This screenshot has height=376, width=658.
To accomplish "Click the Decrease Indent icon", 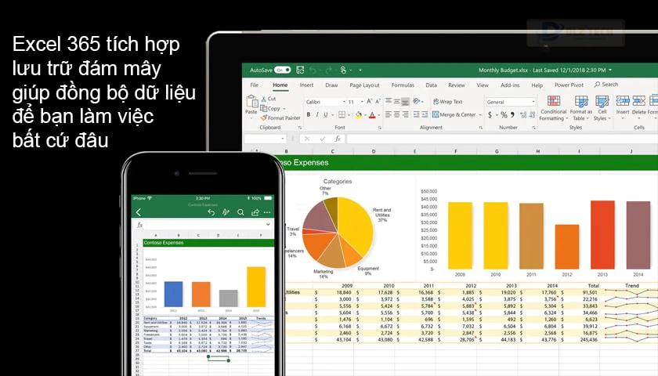I will coord(416,114).
